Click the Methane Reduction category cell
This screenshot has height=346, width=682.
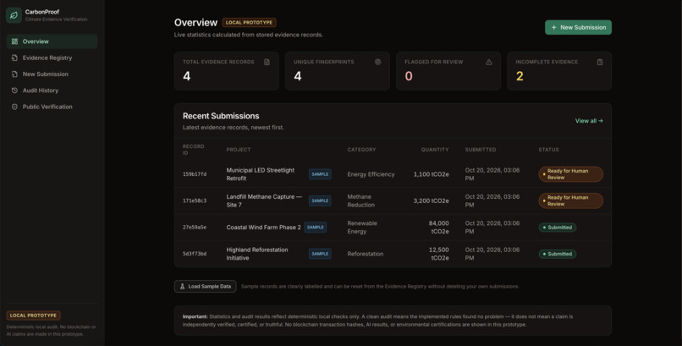pos(361,200)
